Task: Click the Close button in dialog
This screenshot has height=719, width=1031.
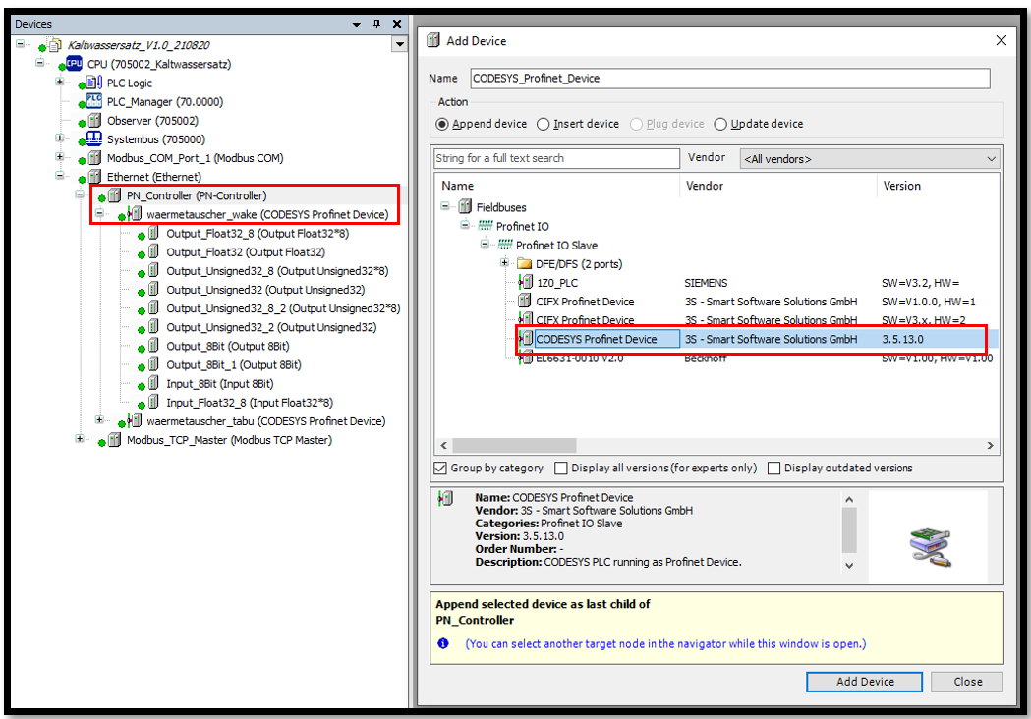Action: click(x=967, y=682)
